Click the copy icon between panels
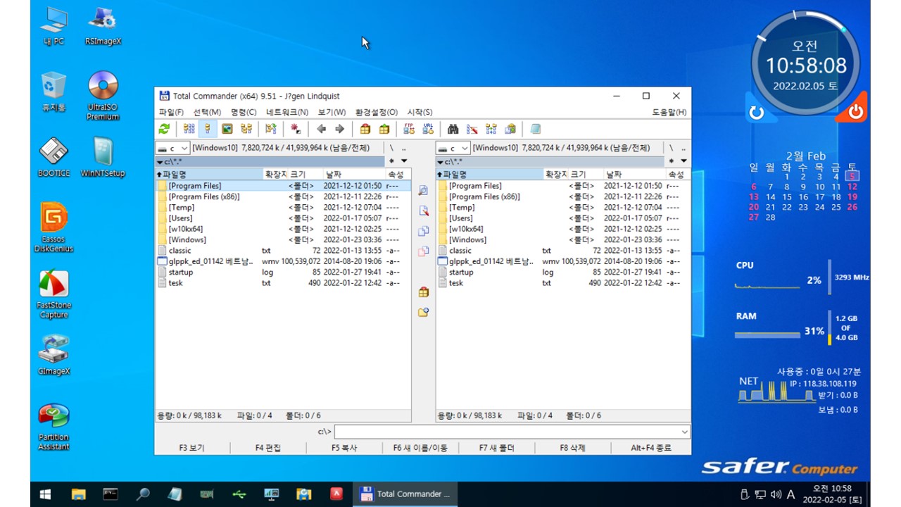Image resolution: width=901 pixels, height=507 pixels. click(x=423, y=231)
